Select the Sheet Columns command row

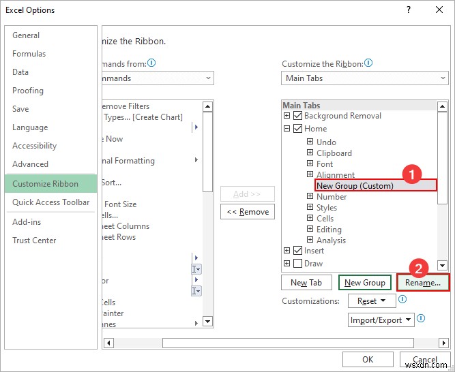pyautogui.click(x=152, y=226)
